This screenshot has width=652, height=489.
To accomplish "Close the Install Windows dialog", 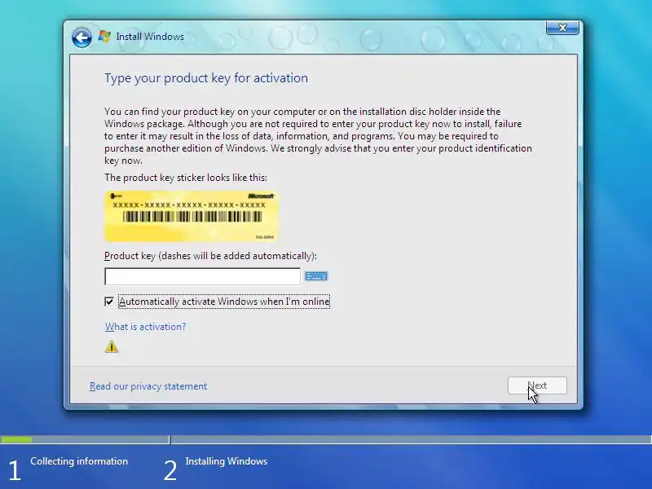I will coord(562,28).
